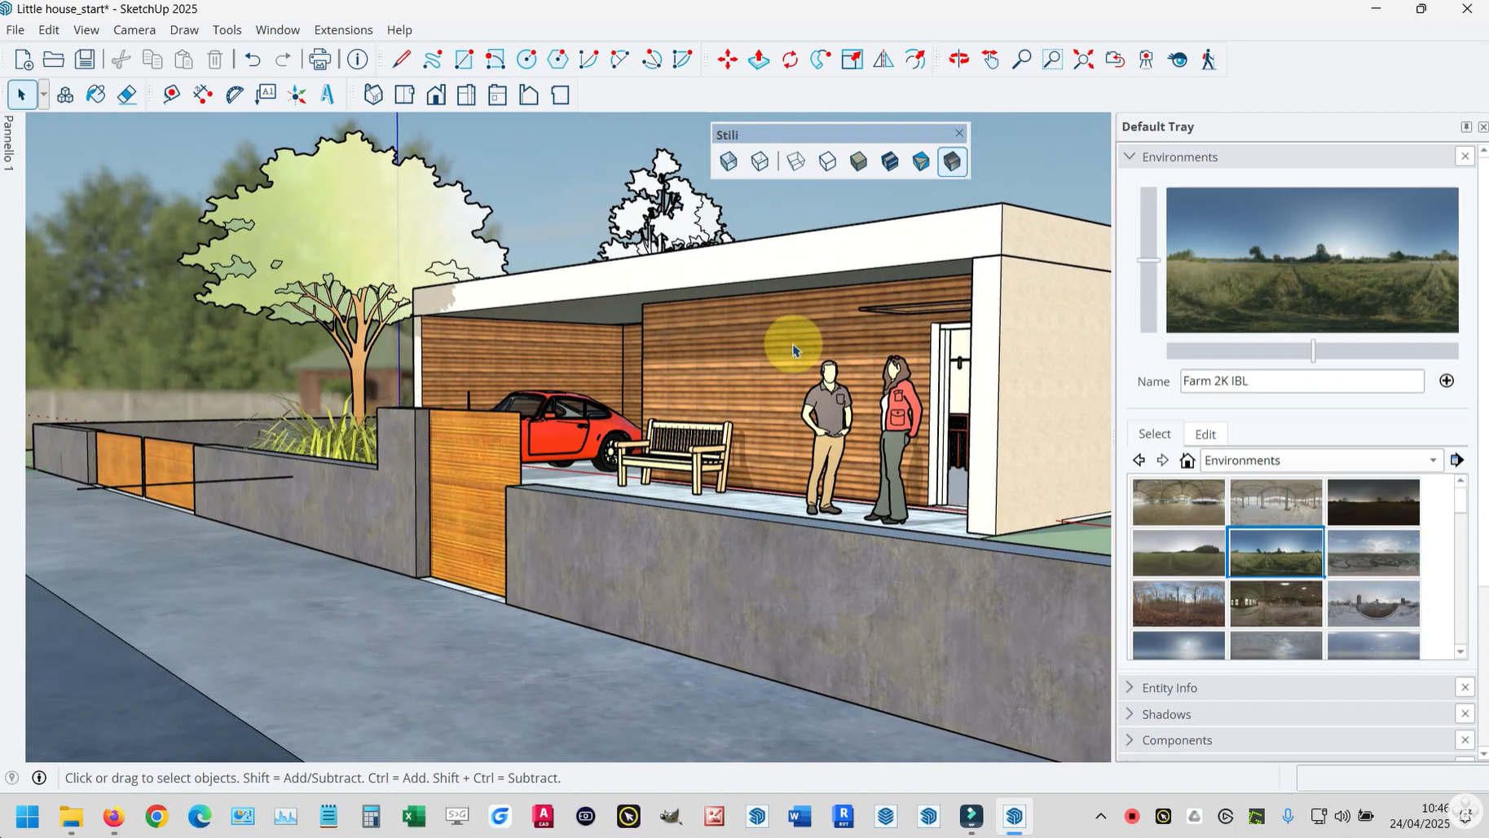Click the horizontal environment rotation slider
The image size is (1489, 838).
[x=1312, y=351]
